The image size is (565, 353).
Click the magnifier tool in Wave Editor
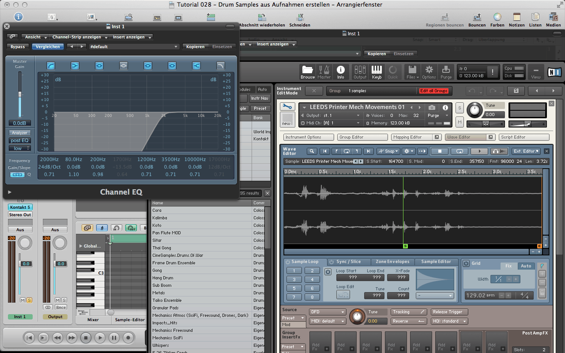312,151
